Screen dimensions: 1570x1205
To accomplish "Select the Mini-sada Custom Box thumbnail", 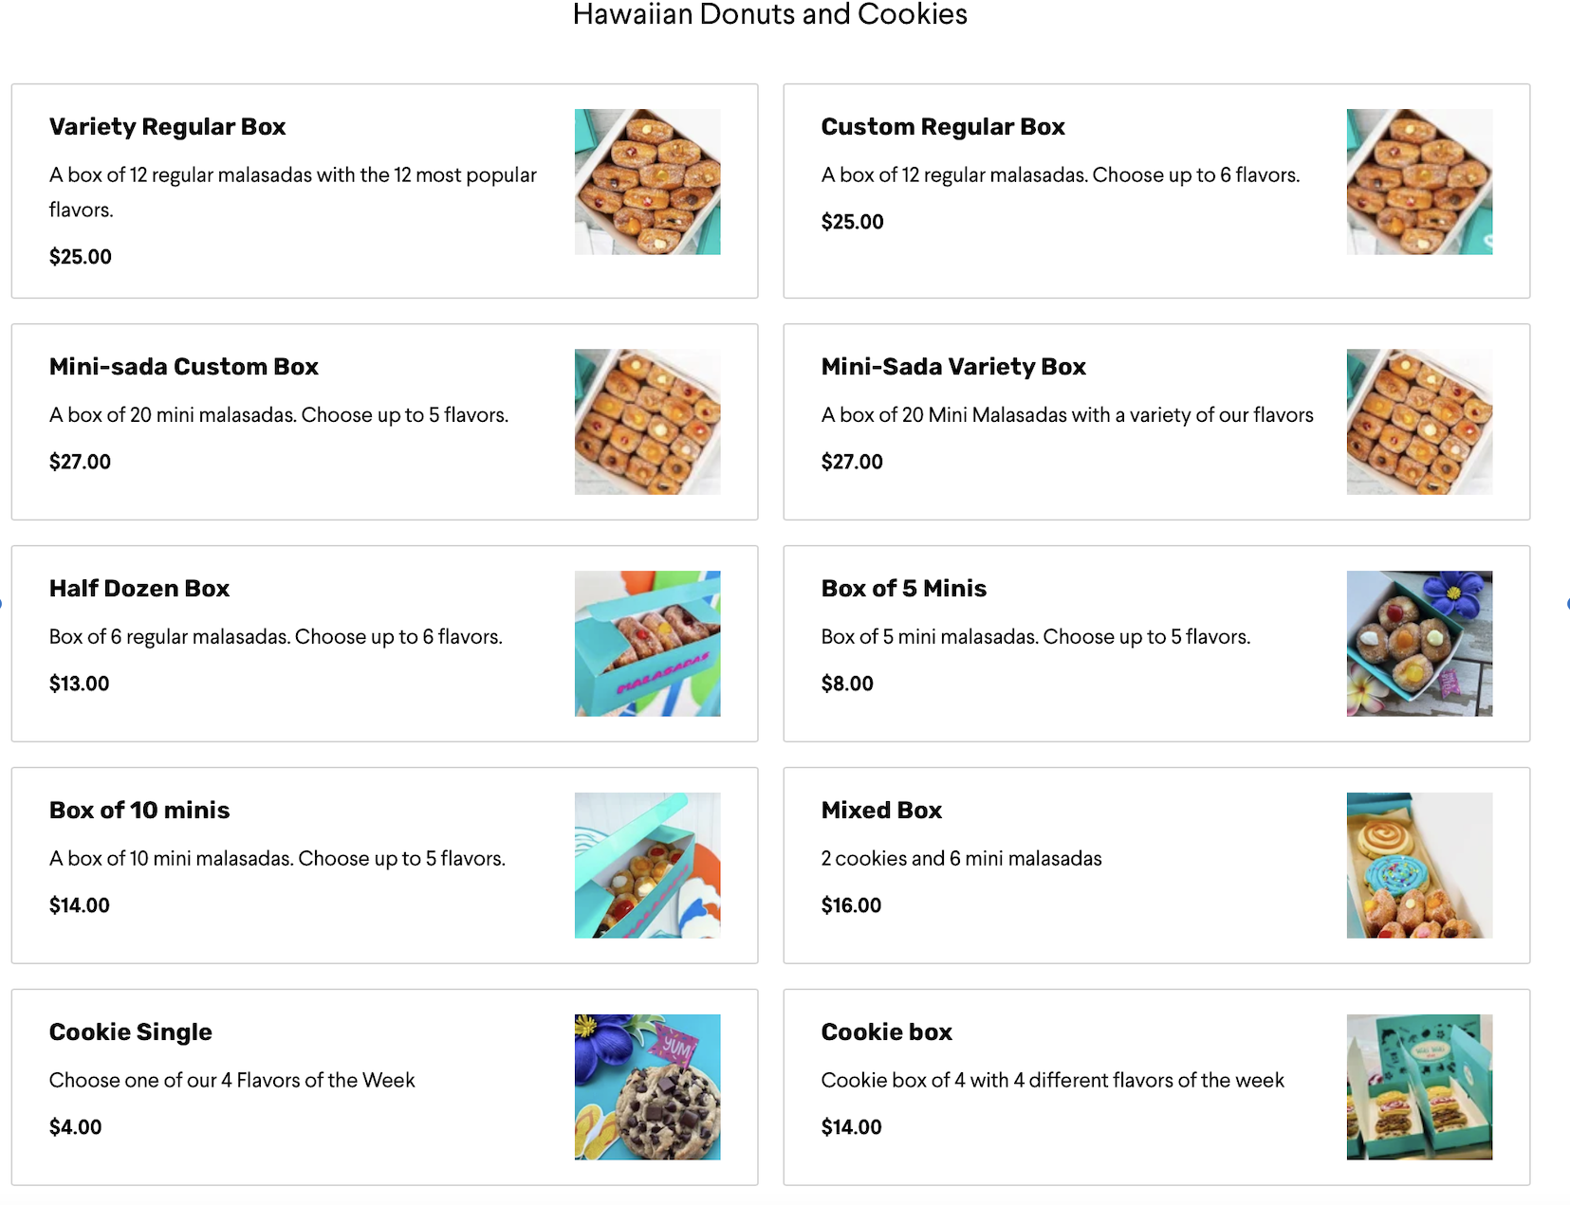I will (647, 422).
